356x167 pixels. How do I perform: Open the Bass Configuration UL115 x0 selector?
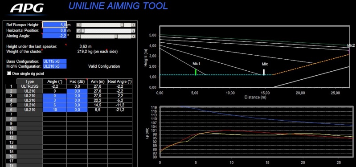pos(54,61)
